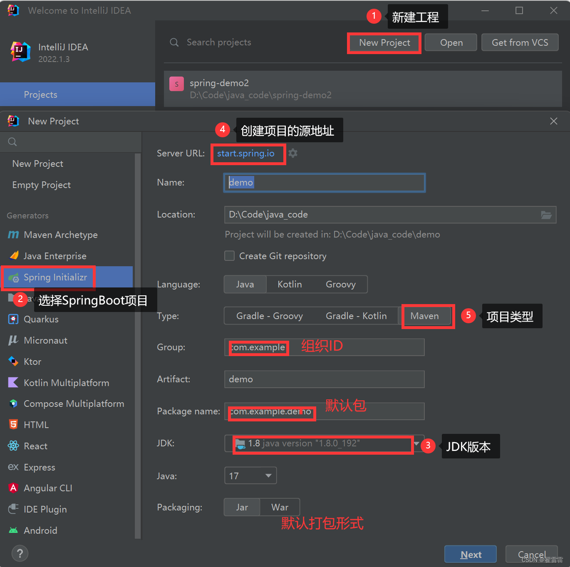Click the Artifact input field
Screen dimensions: 570x567
[325, 379]
